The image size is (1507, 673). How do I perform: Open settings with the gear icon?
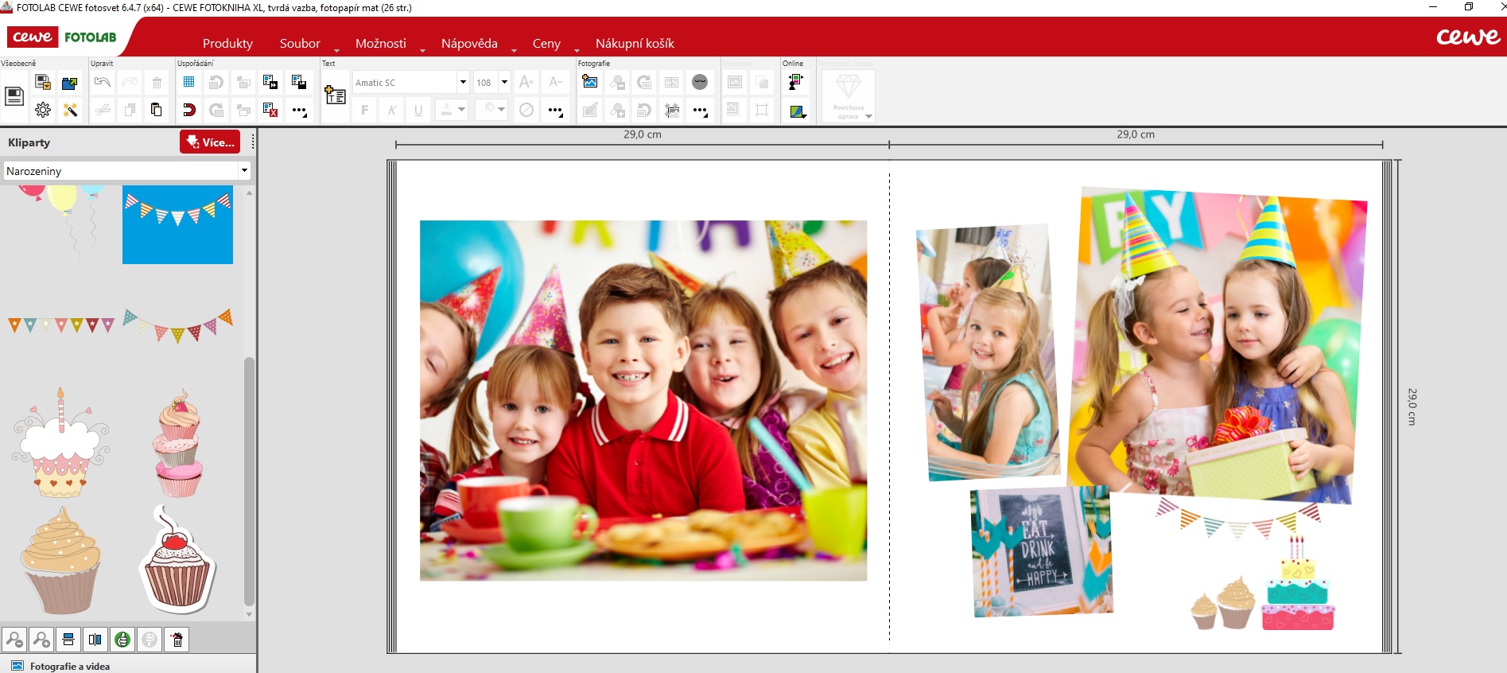[43, 110]
